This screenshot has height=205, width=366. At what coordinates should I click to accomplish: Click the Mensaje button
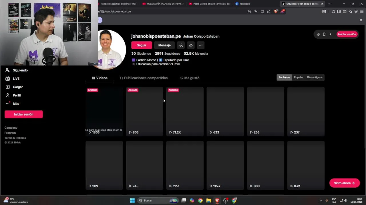point(164,45)
